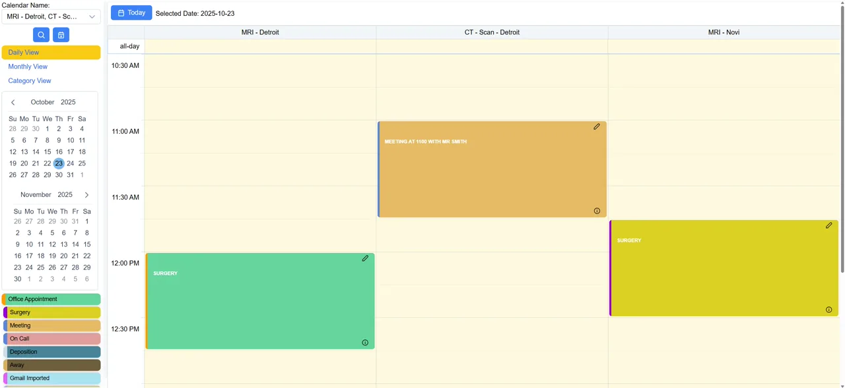Click the MRI - Detroit column header
The height and width of the screenshot is (388, 845).
coord(260,32)
